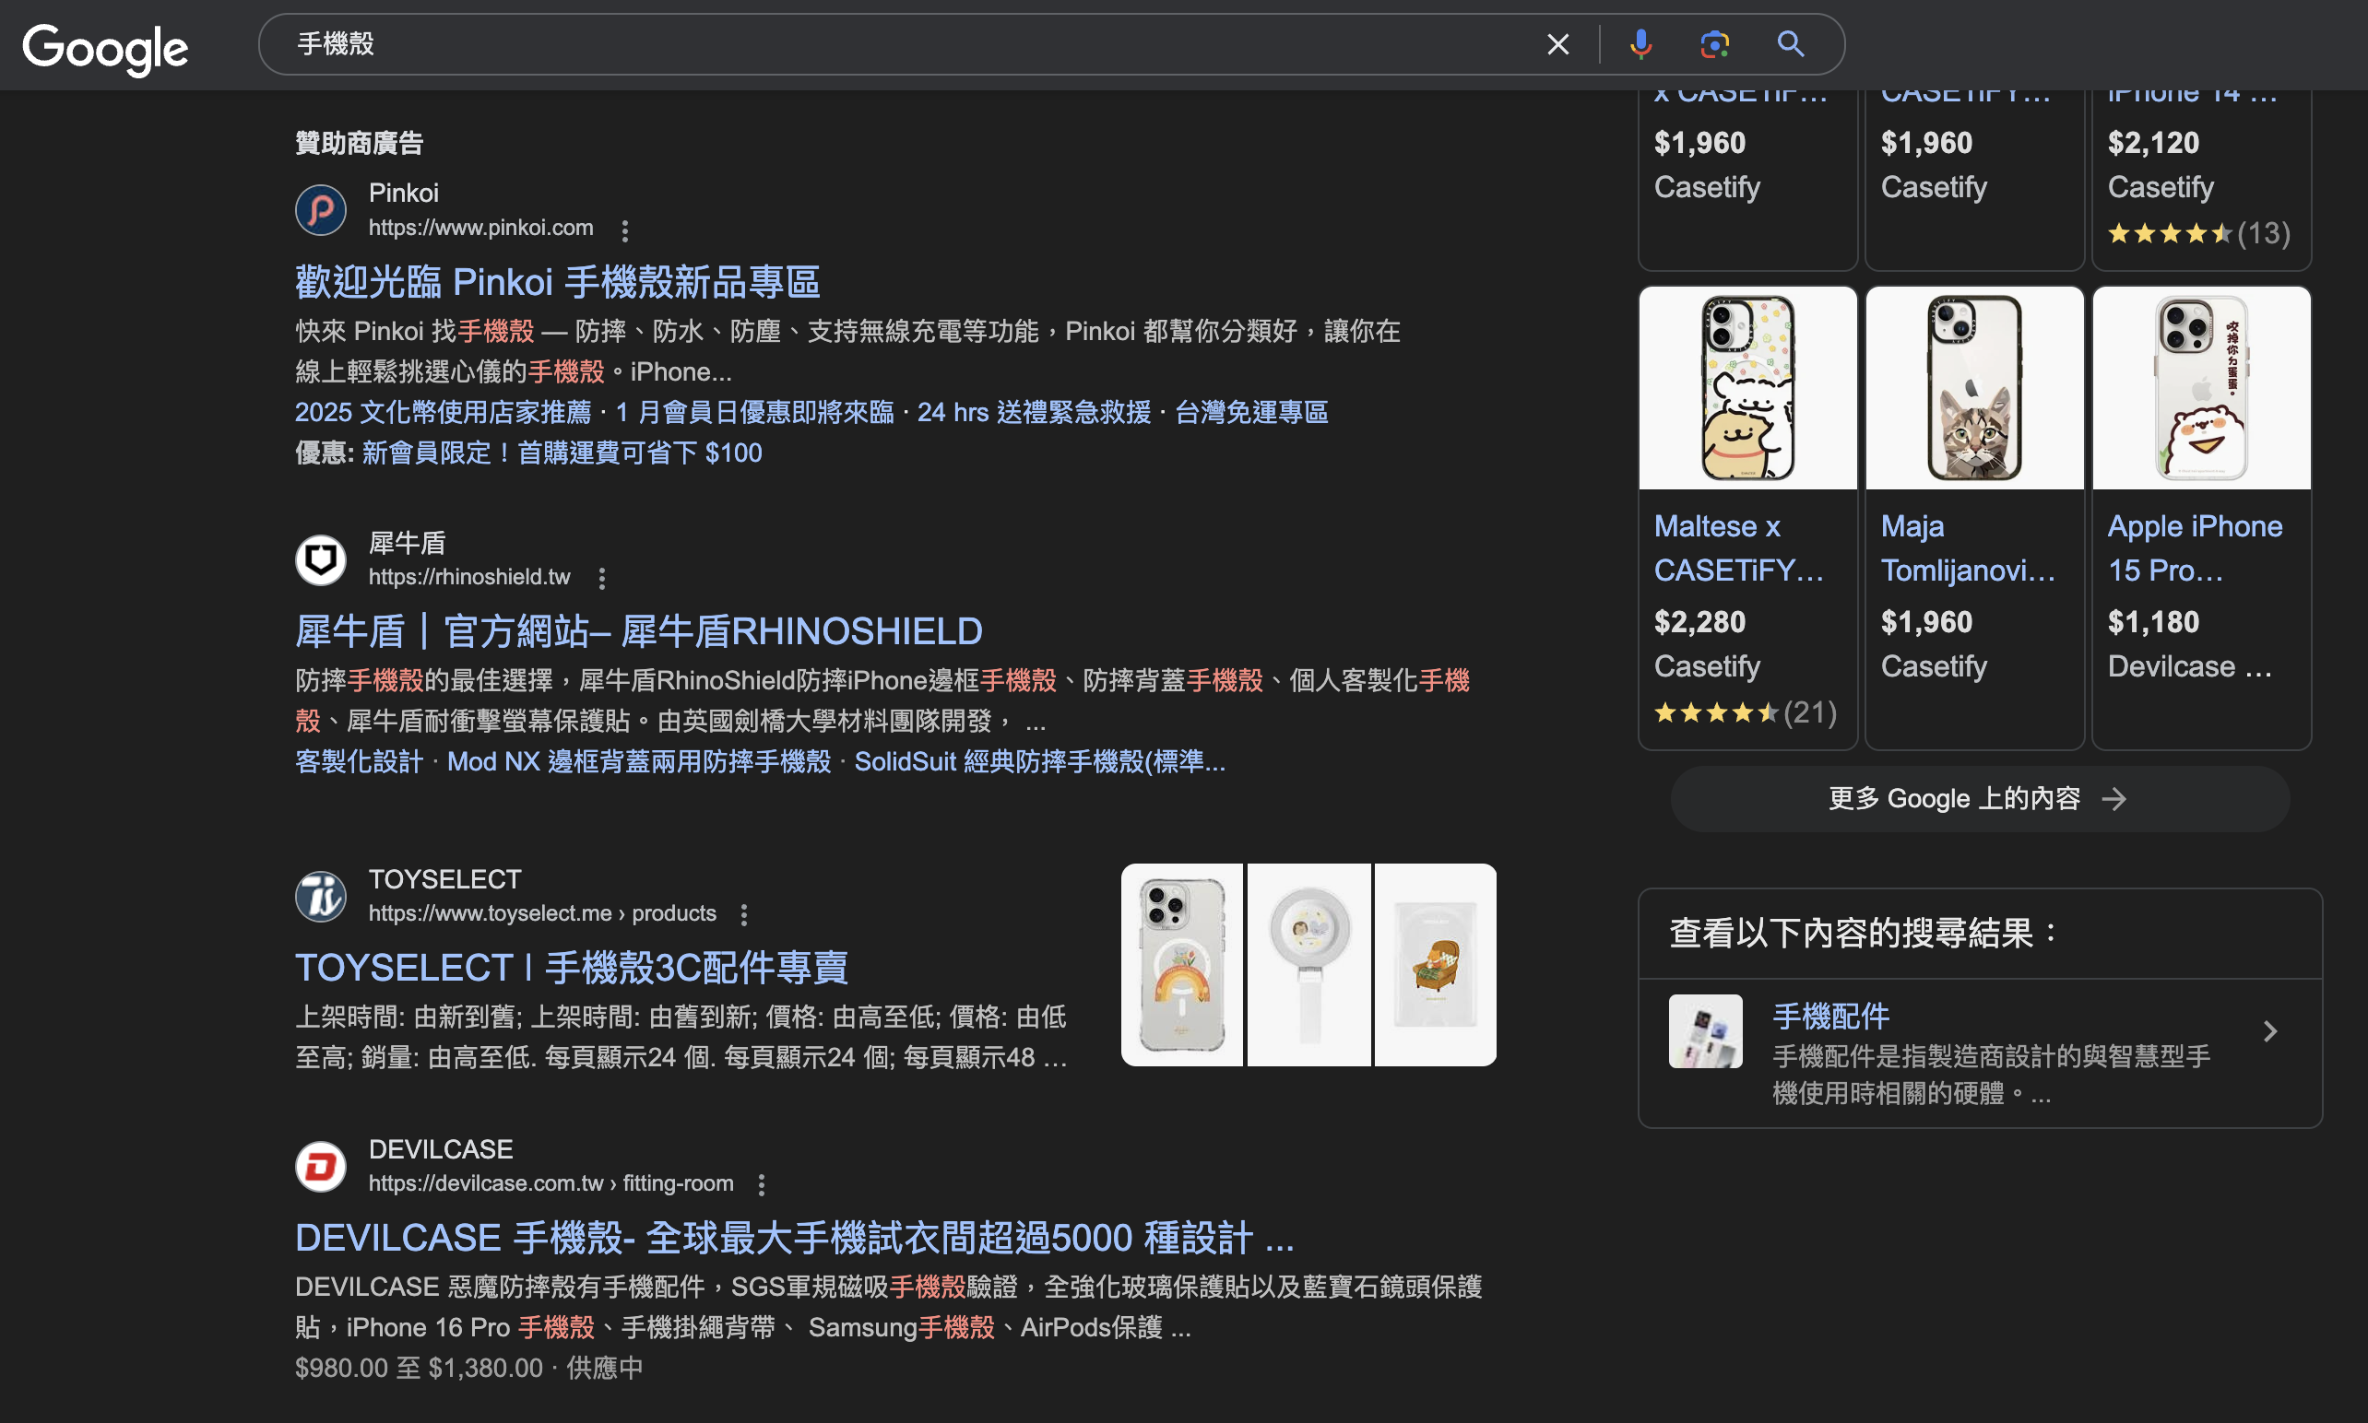
Task: Click the Google logo to return home
Action: (x=104, y=48)
